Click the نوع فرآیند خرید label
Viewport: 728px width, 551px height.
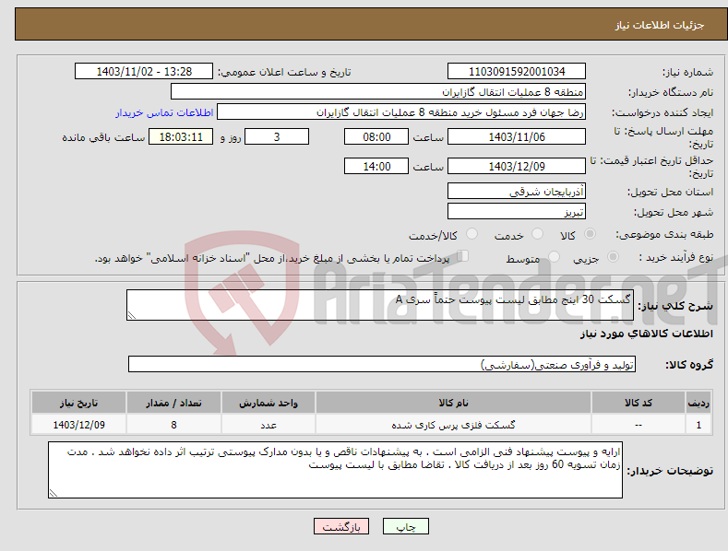pos(676,257)
